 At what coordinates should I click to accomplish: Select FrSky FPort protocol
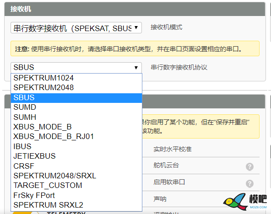[x=76, y=196]
